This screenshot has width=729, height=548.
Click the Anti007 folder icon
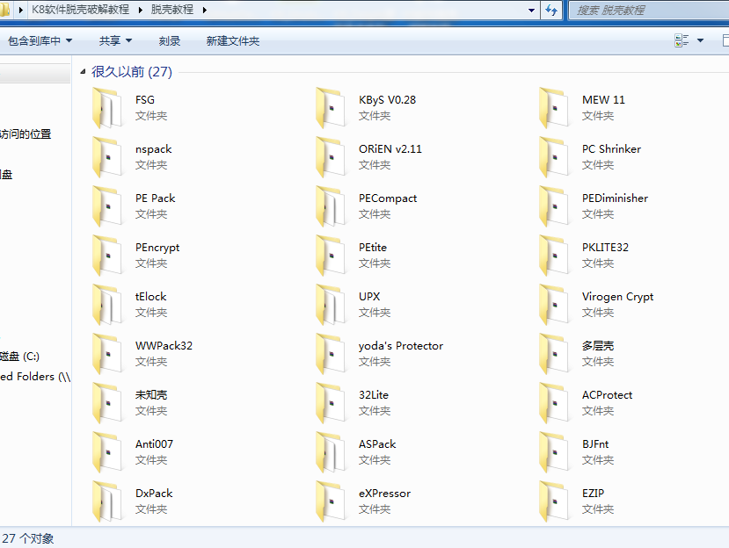coord(107,452)
